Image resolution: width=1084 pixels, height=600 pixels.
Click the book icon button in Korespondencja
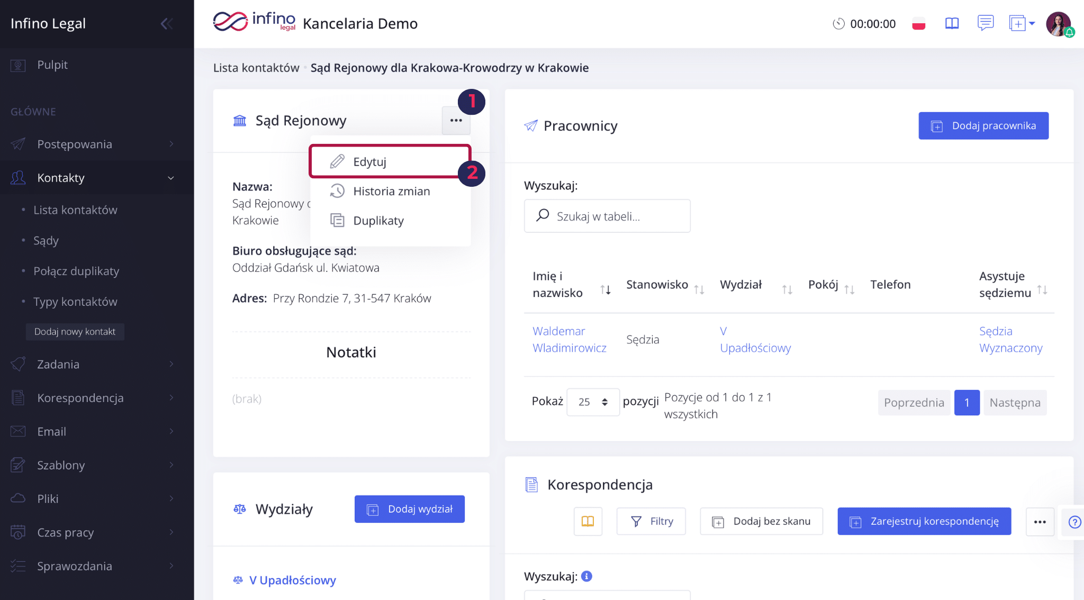(588, 522)
